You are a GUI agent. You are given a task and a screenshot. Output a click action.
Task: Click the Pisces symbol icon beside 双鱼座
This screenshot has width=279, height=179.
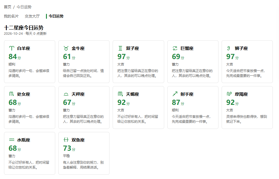coord(66,140)
